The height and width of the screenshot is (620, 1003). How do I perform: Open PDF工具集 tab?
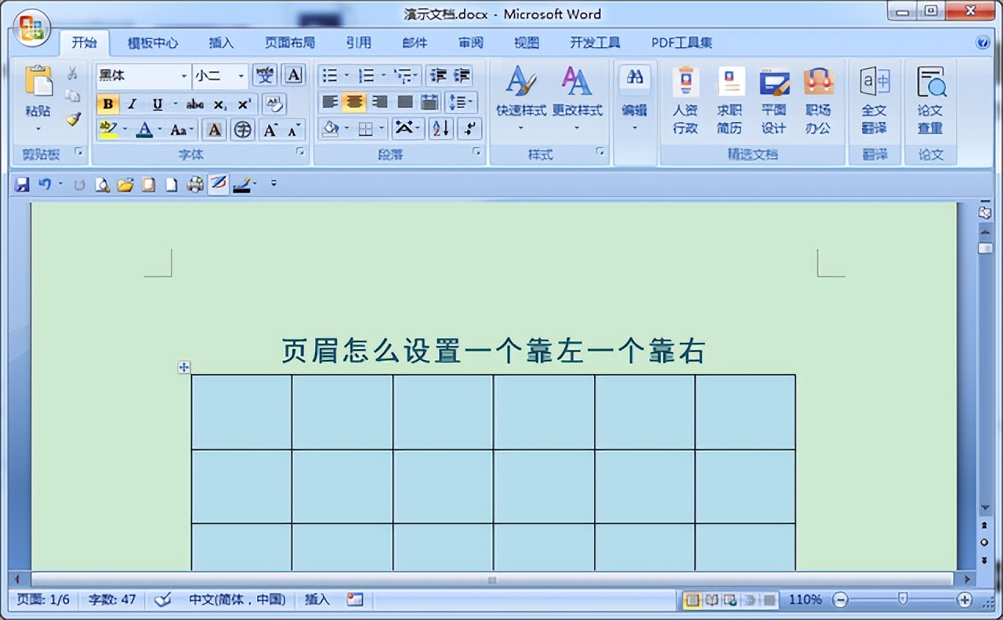[x=682, y=43]
